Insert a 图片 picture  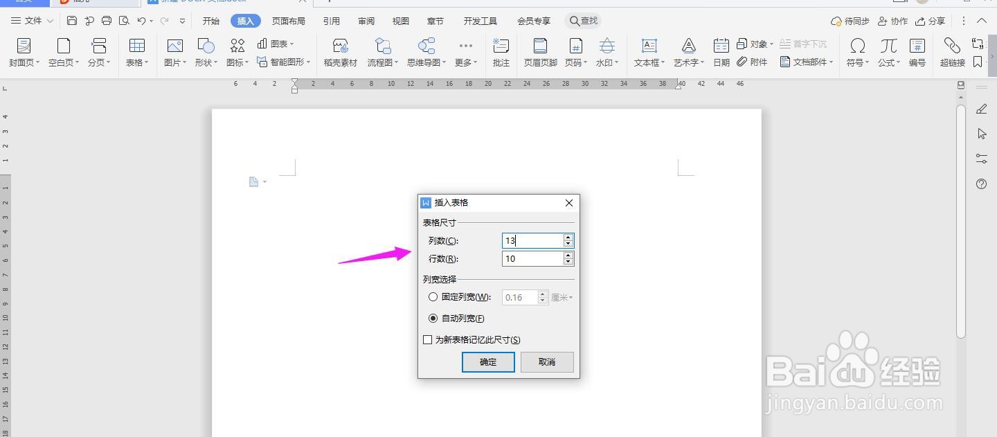pyautogui.click(x=175, y=53)
